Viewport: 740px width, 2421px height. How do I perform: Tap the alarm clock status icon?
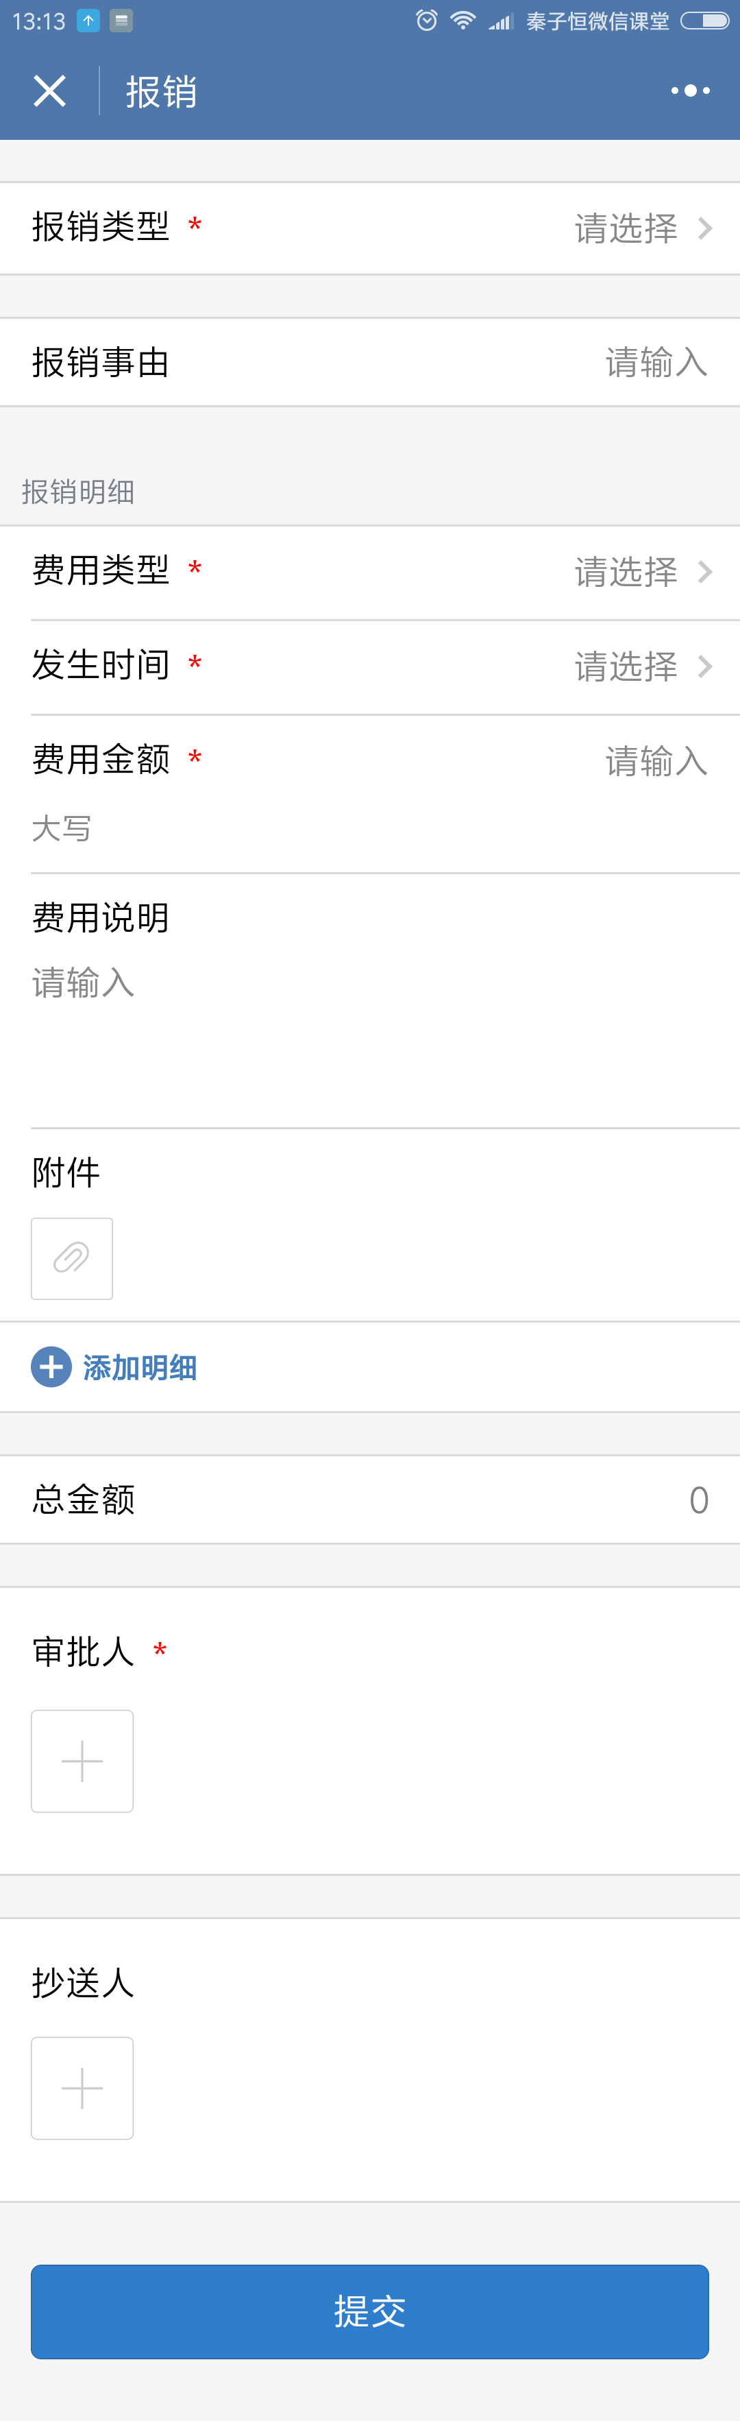click(x=426, y=21)
